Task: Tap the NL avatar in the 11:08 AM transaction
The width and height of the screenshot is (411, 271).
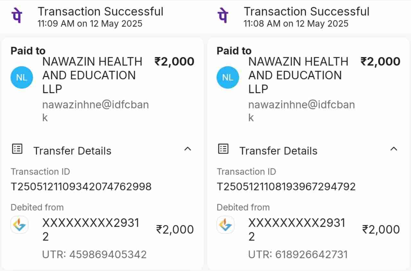Action: [228, 77]
